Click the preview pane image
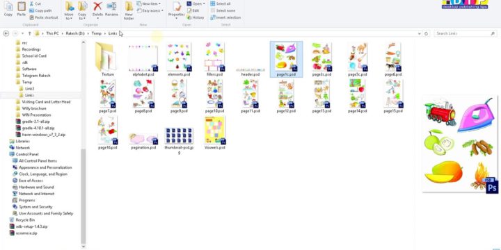501x250 pixels. [460, 144]
